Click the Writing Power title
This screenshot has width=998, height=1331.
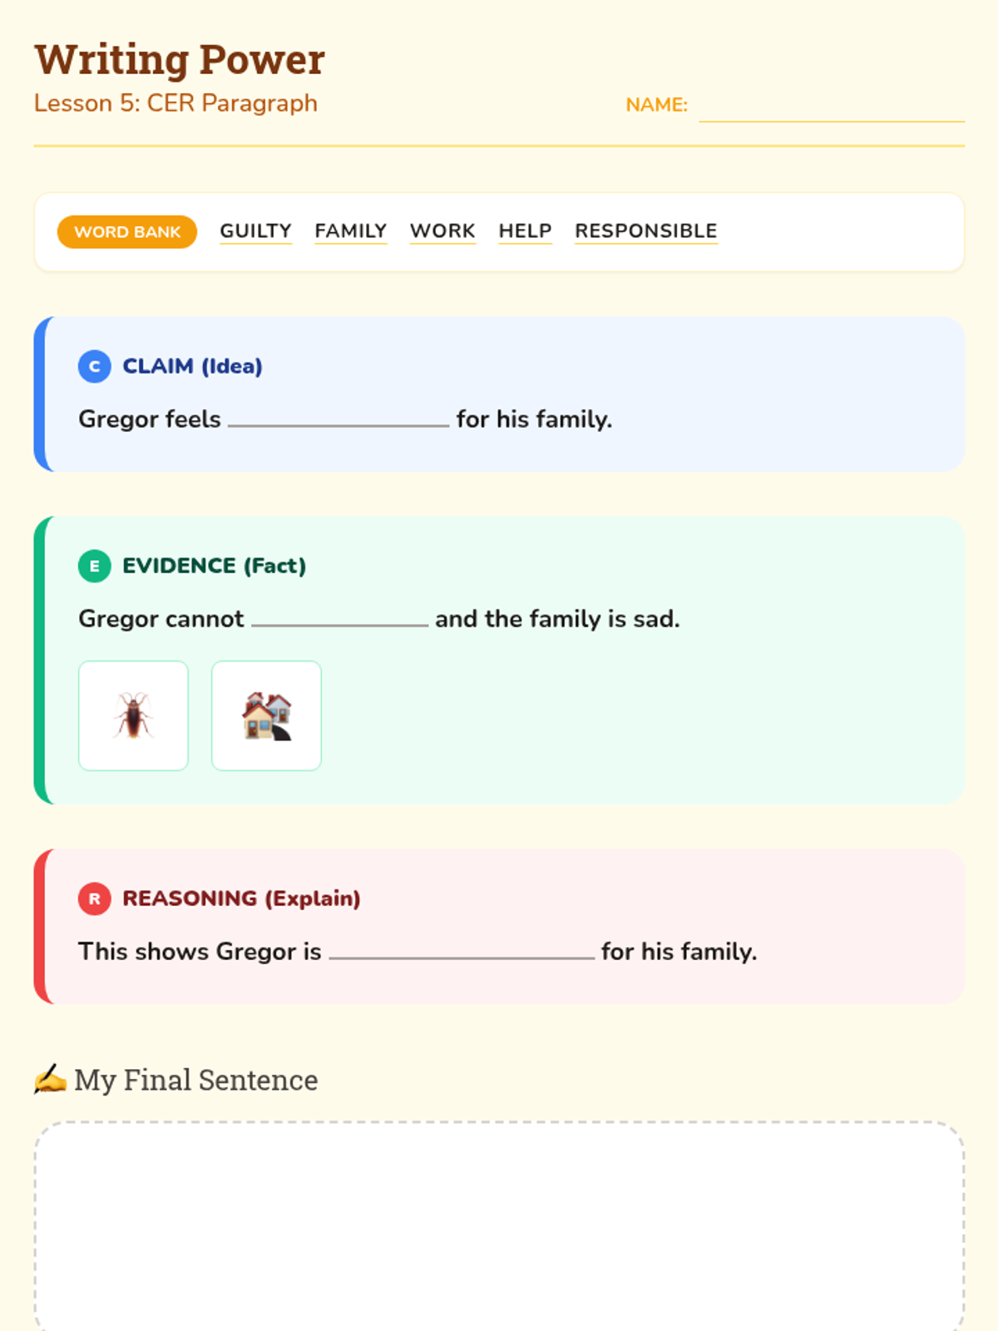[180, 60]
